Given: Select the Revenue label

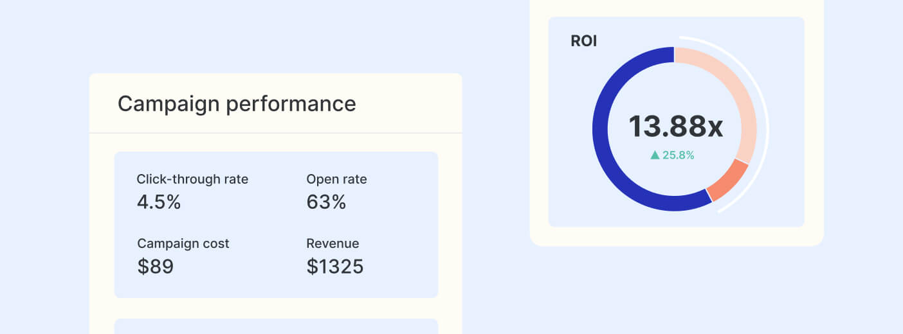Looking at the screenshot, I should [333, 243].
